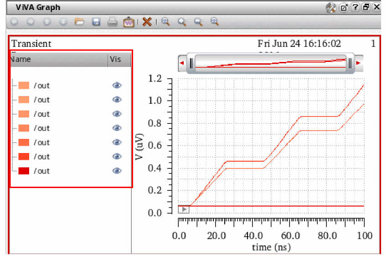The image size is (387, 255).
Task: Click the subwindow number 1 label
Action: tap(373, 44)
